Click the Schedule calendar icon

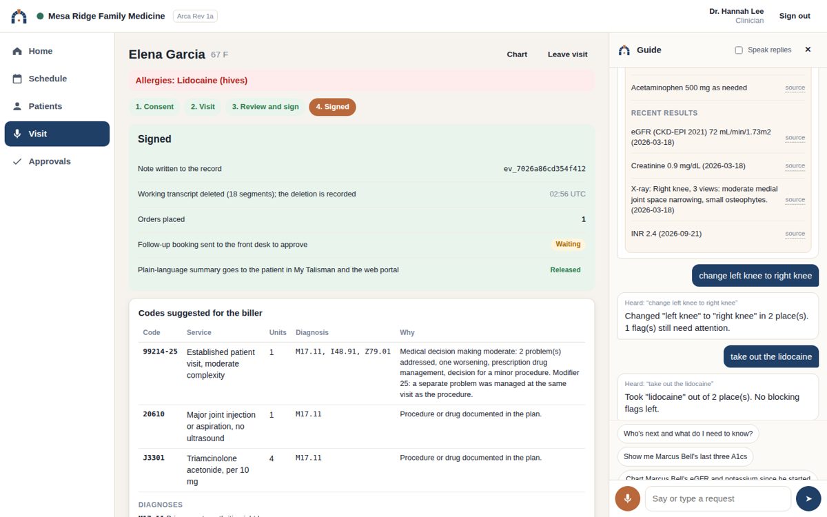[x=17, y=79]
